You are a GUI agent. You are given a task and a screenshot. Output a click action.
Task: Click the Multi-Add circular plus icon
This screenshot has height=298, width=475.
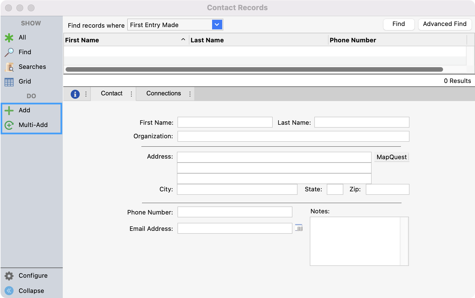click(x=9, y=125)
